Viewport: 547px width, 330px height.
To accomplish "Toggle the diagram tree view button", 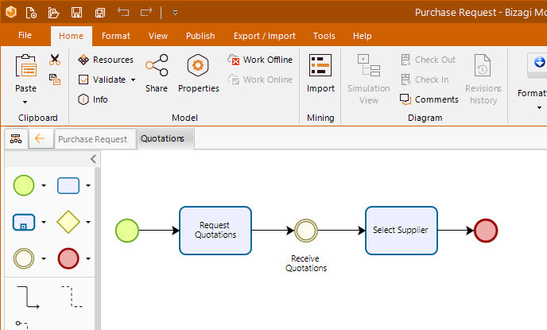I will click(x=15, y=139).
